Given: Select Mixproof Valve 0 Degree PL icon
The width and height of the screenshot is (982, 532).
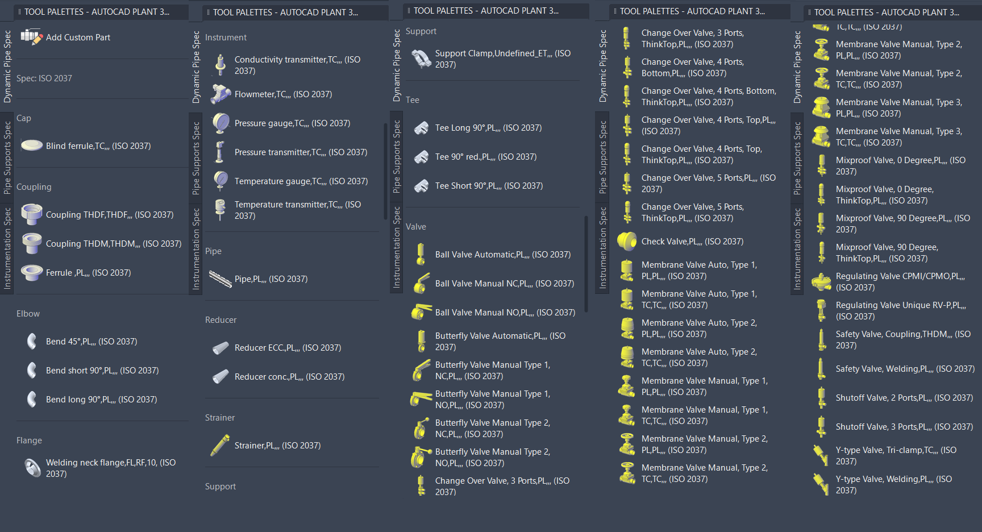Looking at the screenshot, I should click(822, 165).
